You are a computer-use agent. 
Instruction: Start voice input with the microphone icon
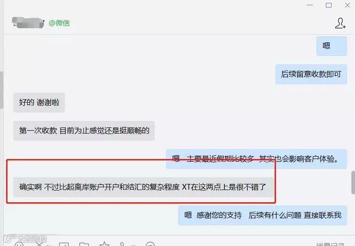122,244
